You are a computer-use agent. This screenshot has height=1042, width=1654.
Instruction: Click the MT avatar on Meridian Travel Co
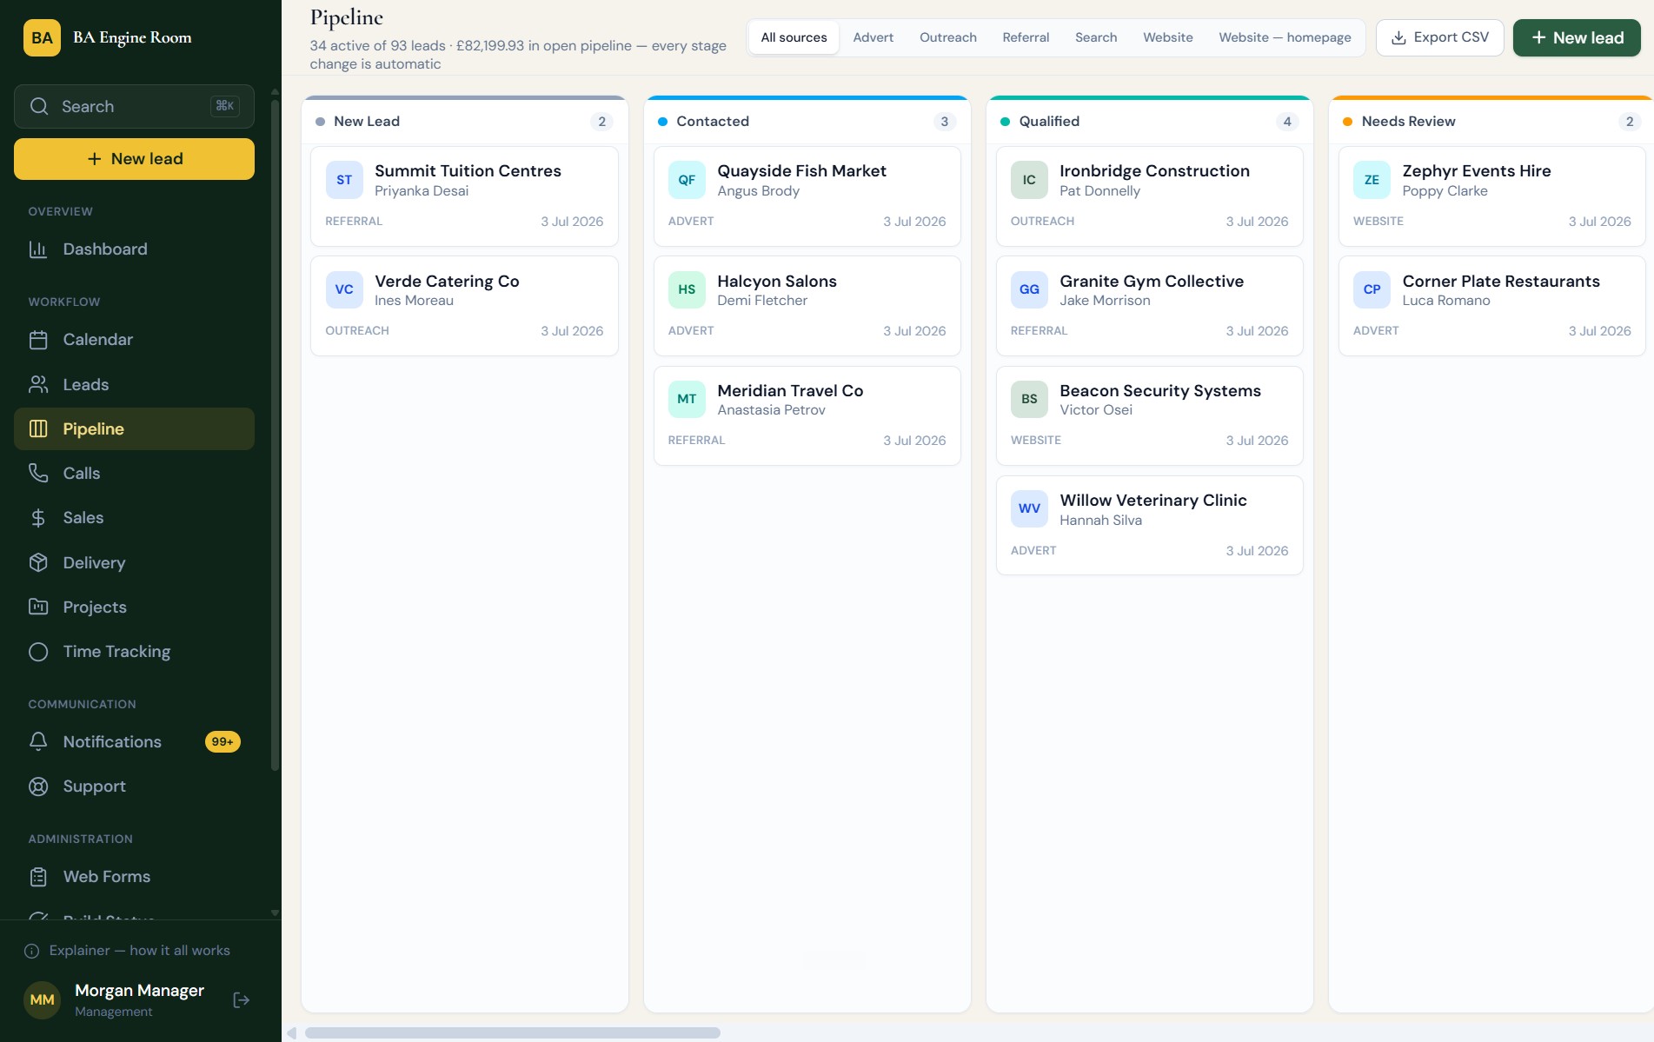pos(687,399)
